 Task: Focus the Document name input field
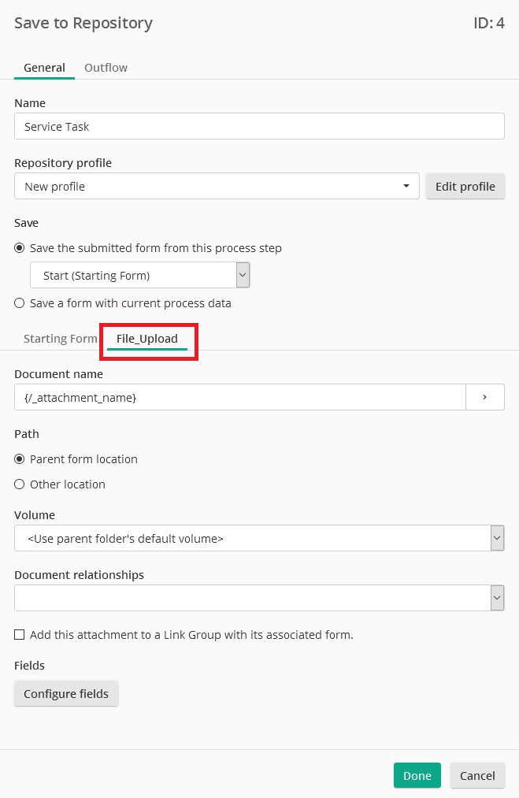pyautogui.click(x=240, y=397)
